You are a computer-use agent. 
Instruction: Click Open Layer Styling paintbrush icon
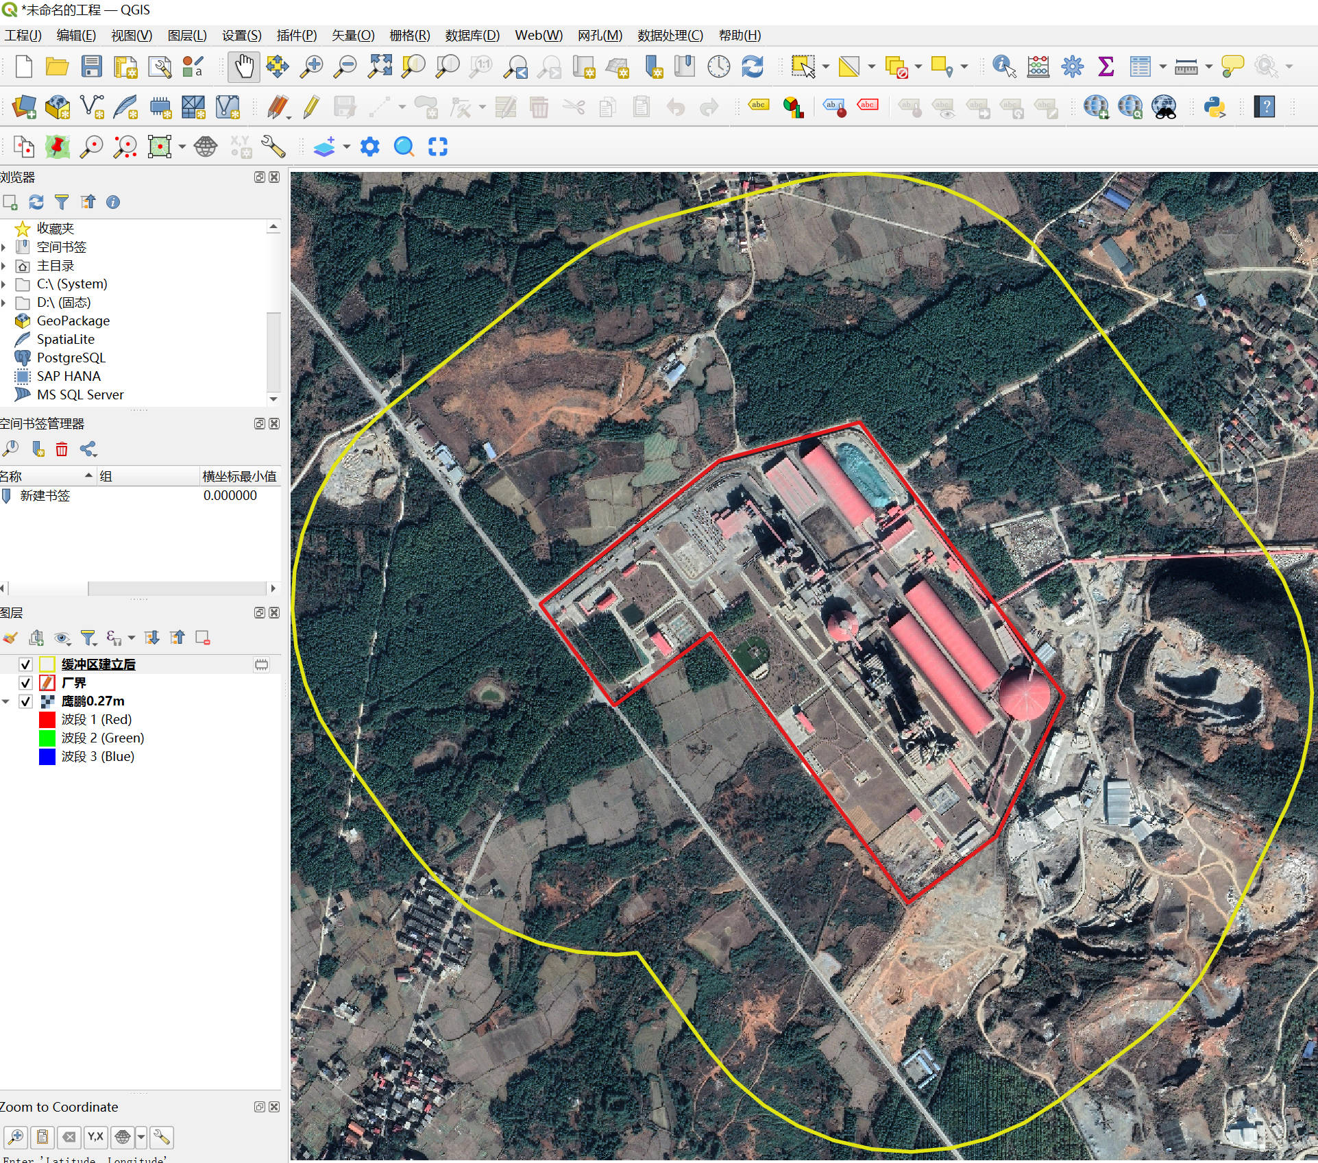click(10, 638)
